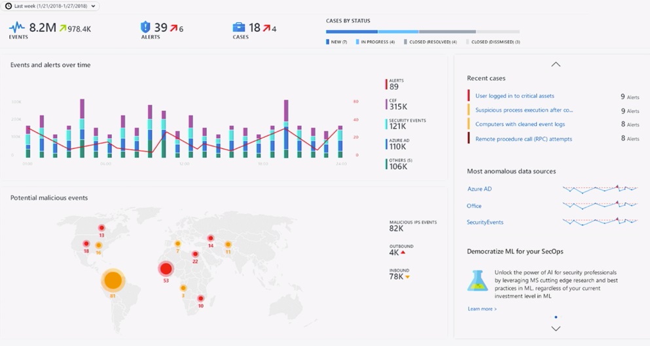The width and height of the screenshot is (650, 346).
Task: Click the clock icon in time selector
Action: [x=9, y=6]
